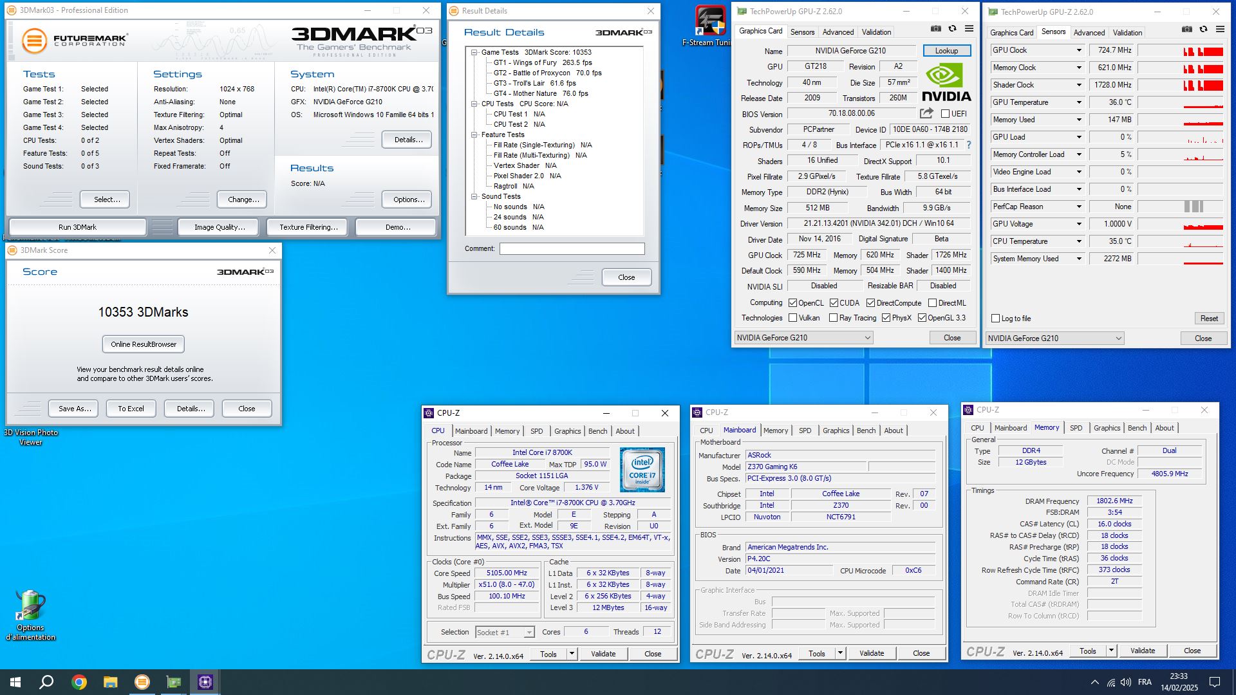The height and width of the screenshot is (695, 1236).
Task: Open Bench tab in CPU-Z CPU window
Action: pos(597,431)
